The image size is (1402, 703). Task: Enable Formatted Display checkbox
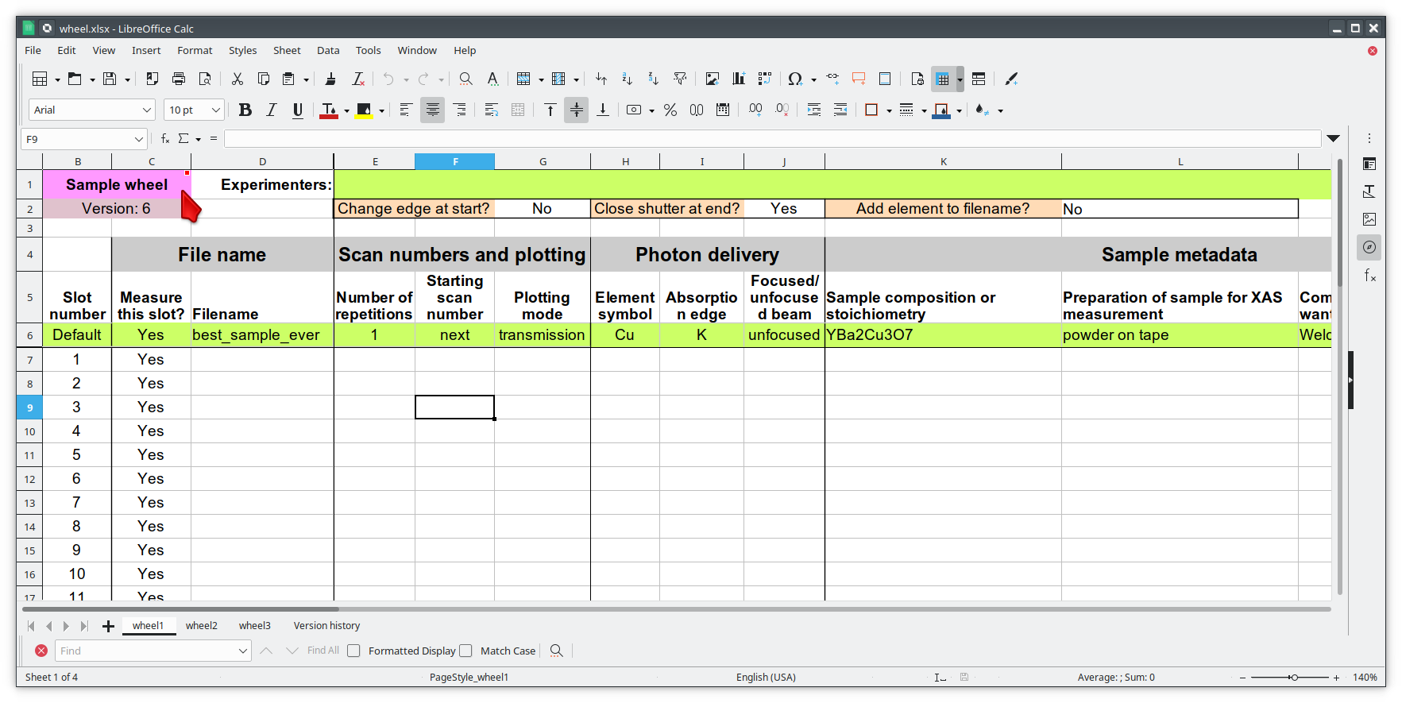[x=354, y=651]
